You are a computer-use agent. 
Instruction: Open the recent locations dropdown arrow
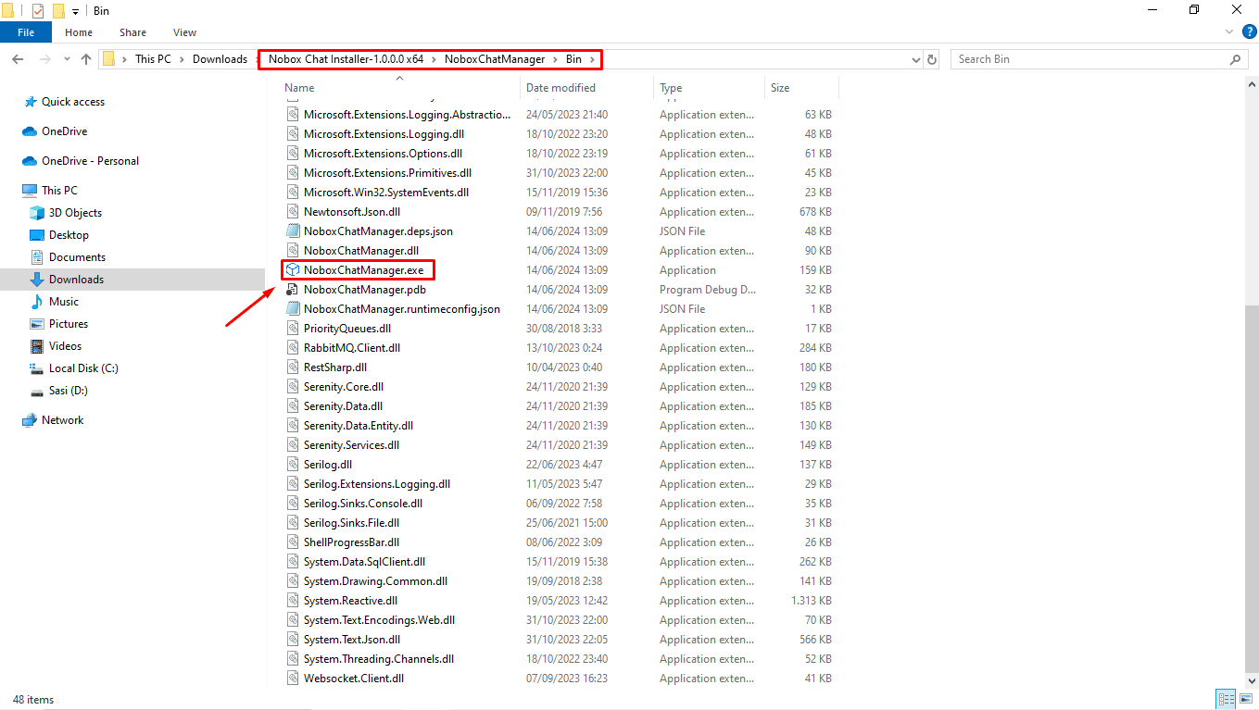point(66,58)
